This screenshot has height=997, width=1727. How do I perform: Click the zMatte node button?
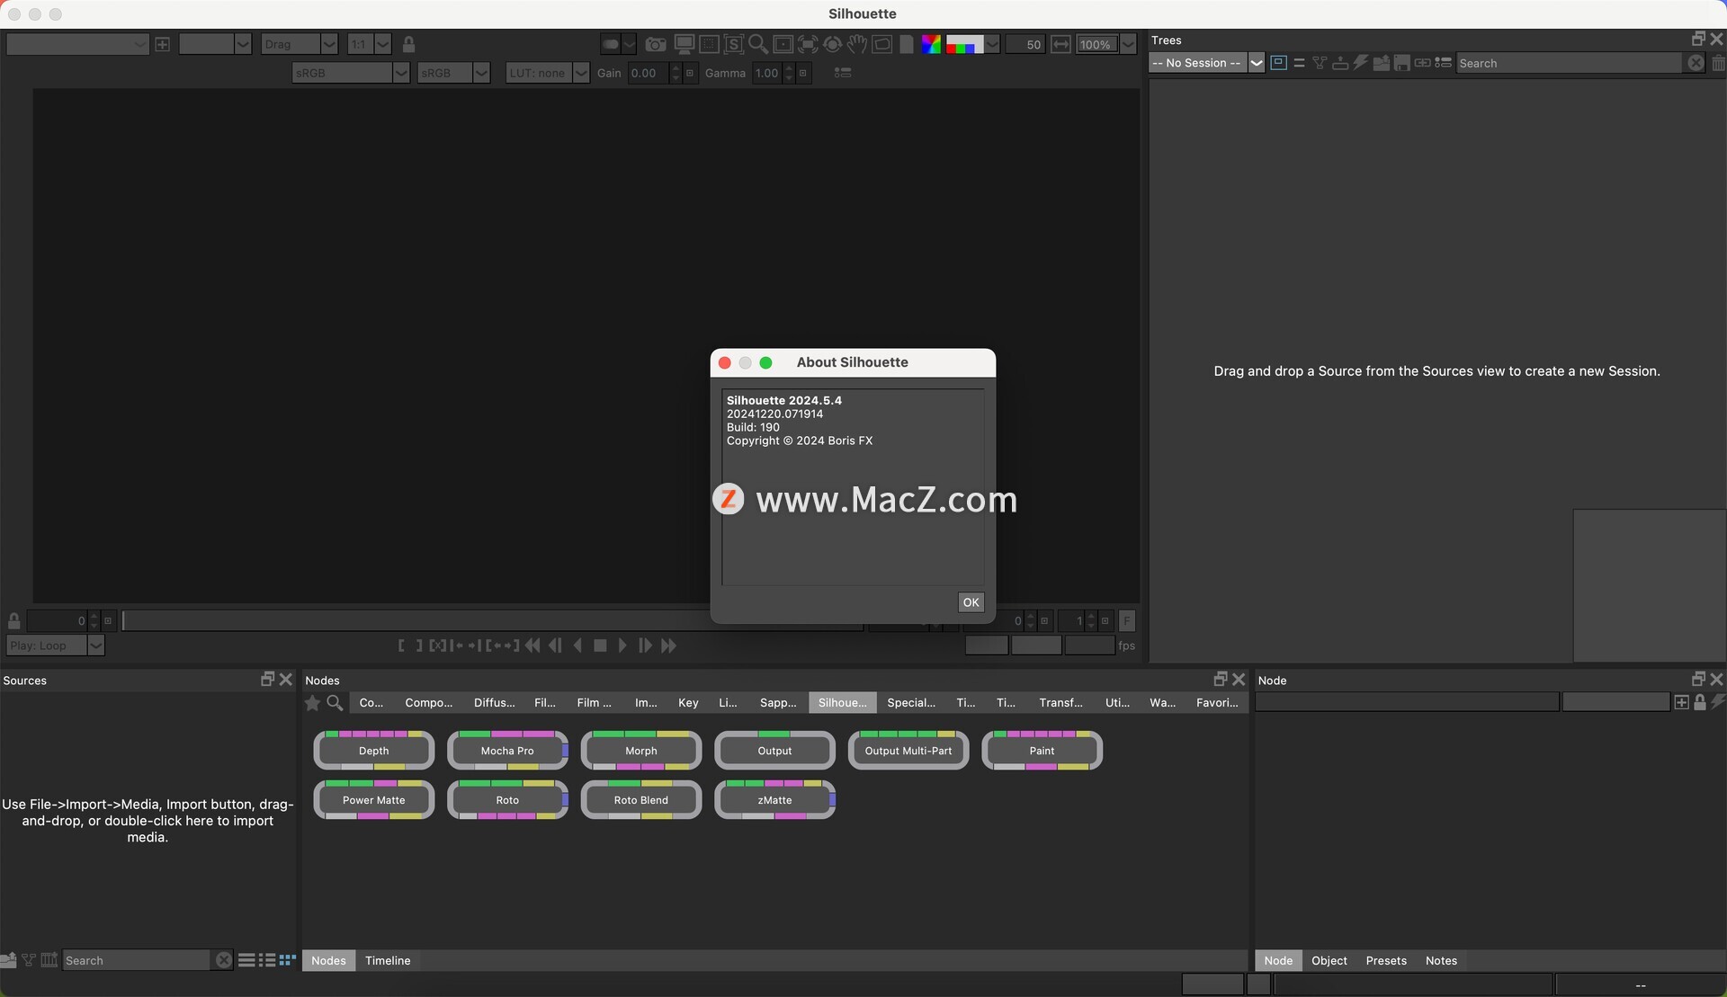(774, 800)
